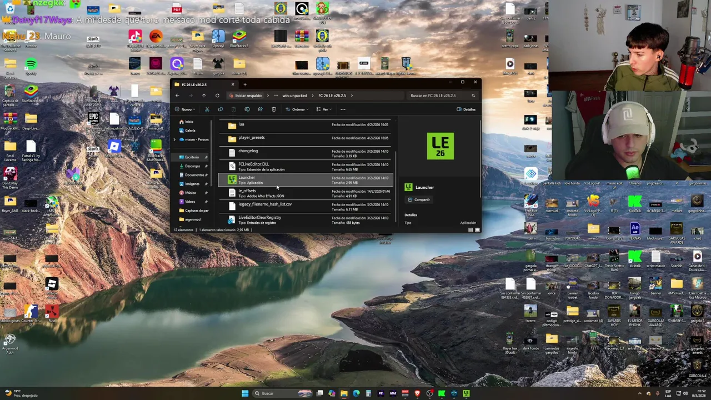Open File Explorer from the taskbar
This screenshot has height=400, width=711.
click(x=344, y=393)
